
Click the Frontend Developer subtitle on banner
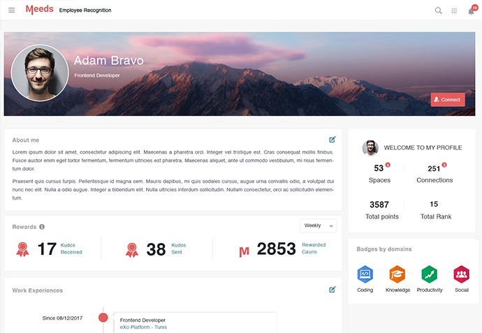click(x=97, y=75)
